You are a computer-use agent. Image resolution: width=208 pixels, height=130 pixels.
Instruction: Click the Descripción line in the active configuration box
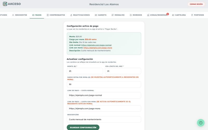[x=90, y=50]
